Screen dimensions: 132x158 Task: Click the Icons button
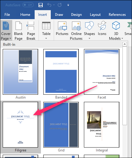(x=102, y=28)
